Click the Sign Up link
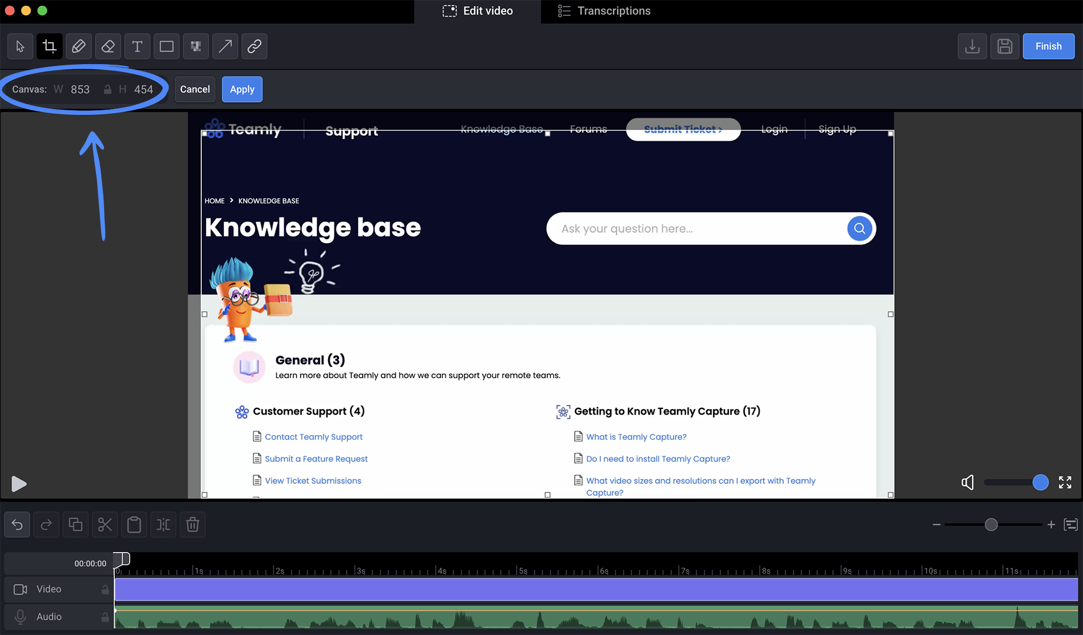 [837, 129]
